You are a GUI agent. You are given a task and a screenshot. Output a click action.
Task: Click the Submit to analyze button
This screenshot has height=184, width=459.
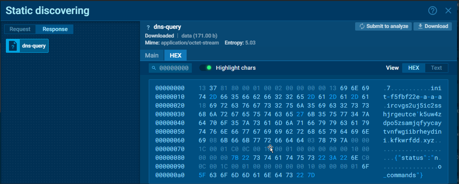point(383,26)
